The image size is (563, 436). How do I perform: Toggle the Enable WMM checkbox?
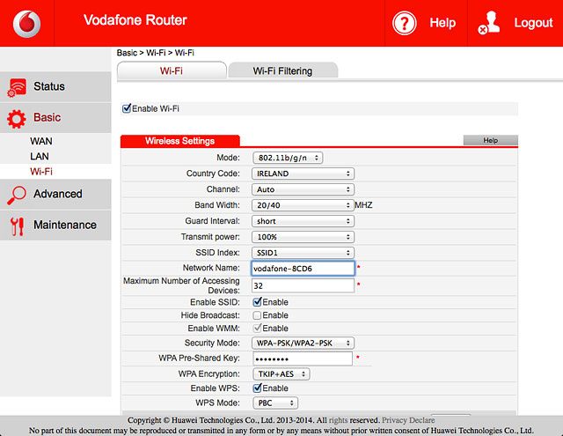(x=257, y=328)
